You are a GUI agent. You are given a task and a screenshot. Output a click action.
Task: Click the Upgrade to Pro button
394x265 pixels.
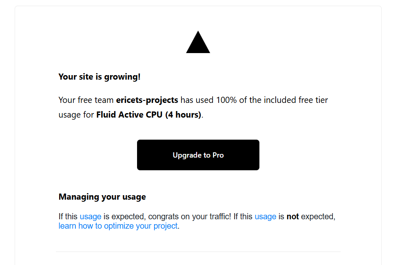pyautogui.click(x=198, y=155)
